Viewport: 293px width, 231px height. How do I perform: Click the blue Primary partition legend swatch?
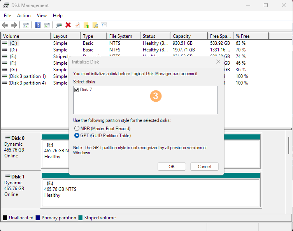[38, 218]
